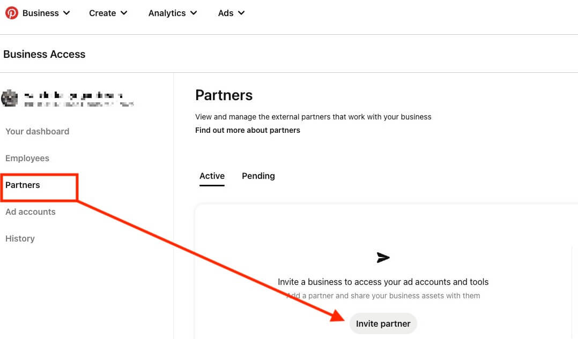578x339 pixels.
Task: Click the Pinterest logo icon
Action: [x=11, y=13]
